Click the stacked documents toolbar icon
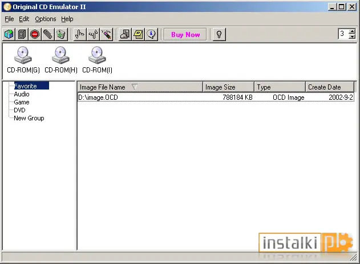360x264 pixels. pos(22,35)
